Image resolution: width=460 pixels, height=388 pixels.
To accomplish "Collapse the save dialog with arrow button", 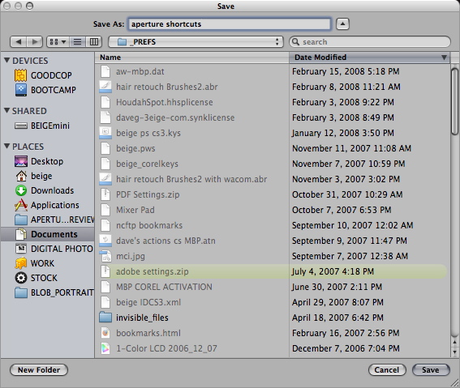I will 342,24.
